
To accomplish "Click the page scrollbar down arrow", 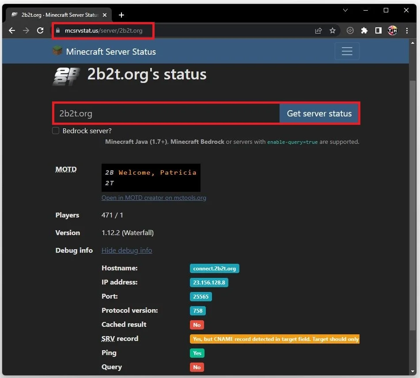I will click(x=412, y=371).
